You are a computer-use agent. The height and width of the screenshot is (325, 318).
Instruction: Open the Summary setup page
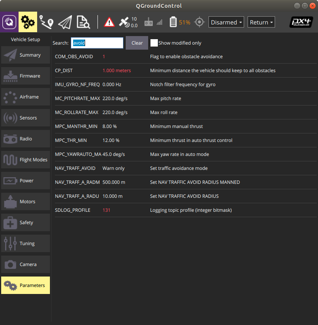pyautogui.click(x=26, y=55)
